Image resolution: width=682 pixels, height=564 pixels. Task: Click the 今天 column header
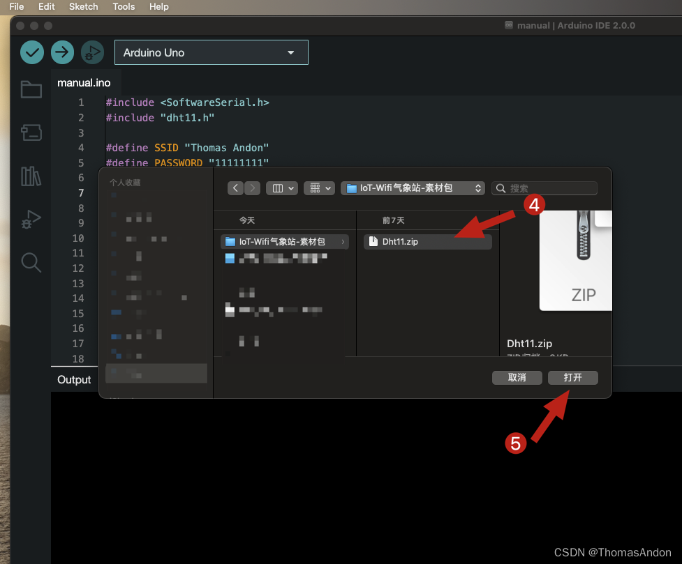(x=247, y=220)
